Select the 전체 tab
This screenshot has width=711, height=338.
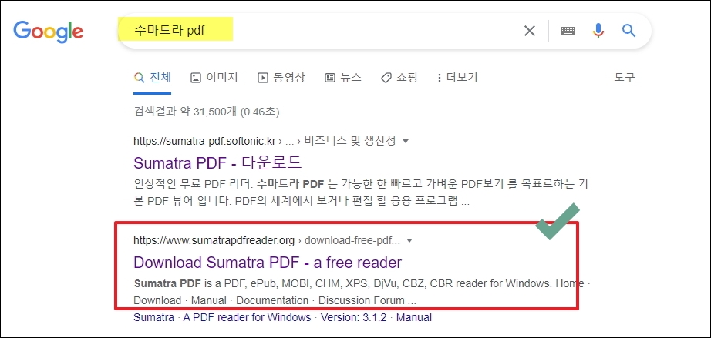point(153,78)
